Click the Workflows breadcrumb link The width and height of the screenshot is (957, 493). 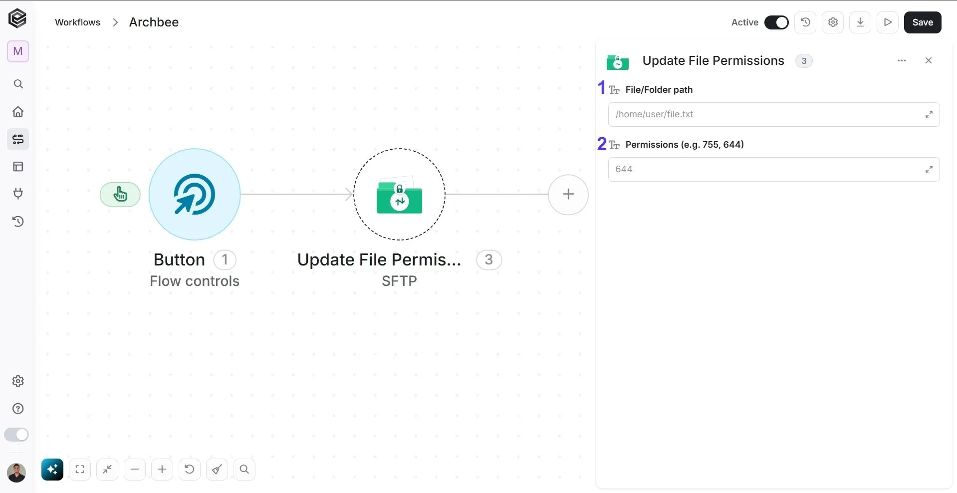(77, 22)
